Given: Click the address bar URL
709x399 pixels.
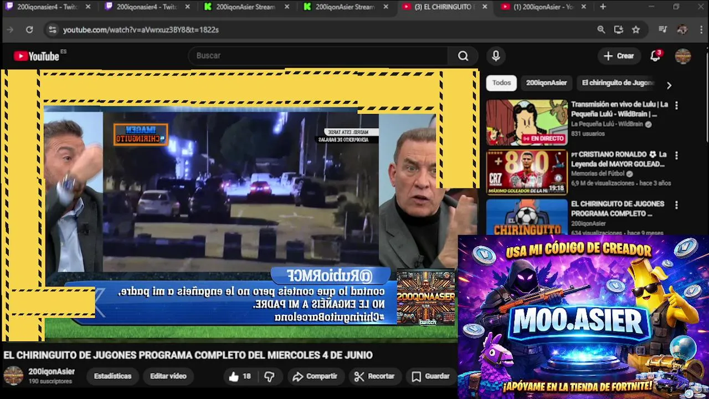Looking at the screenshot, I should pos(141,29).
